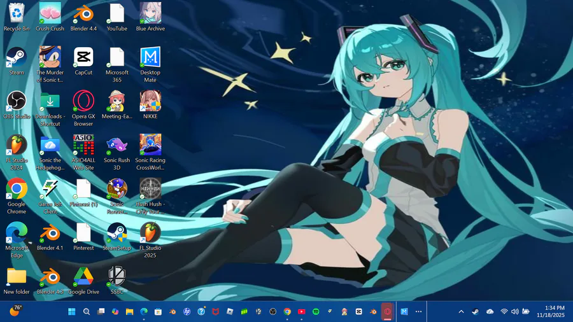Open the volume control in the tray

tap(515, 311)
